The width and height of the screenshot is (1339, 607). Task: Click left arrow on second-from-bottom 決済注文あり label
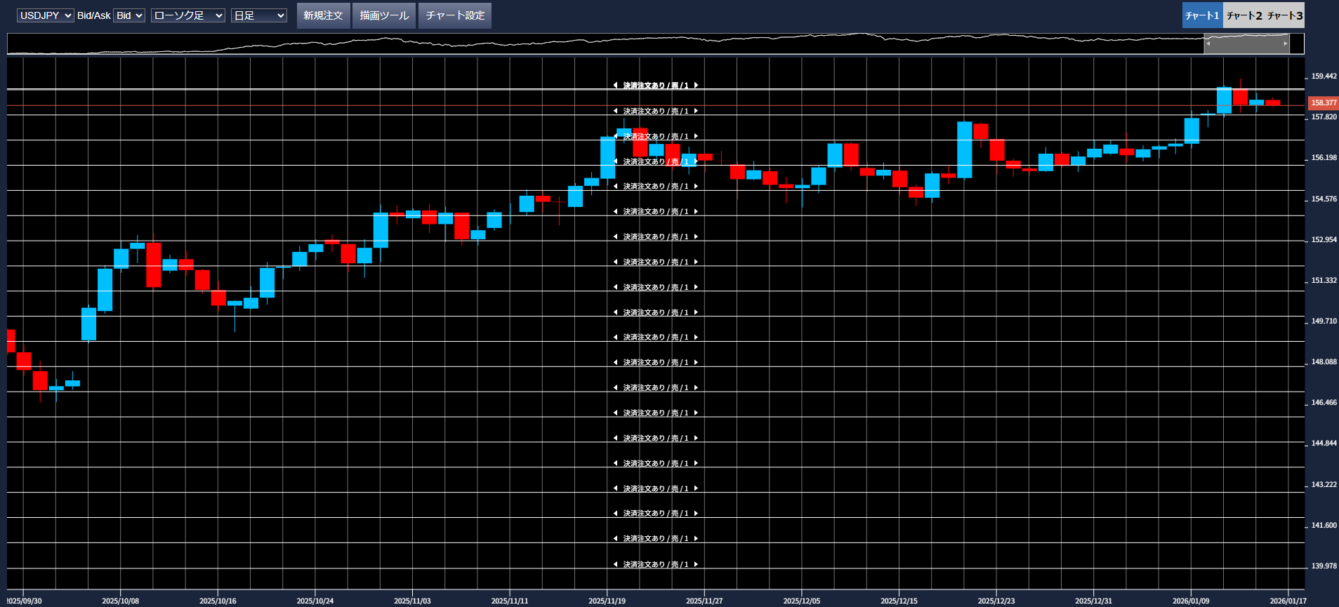616,539
